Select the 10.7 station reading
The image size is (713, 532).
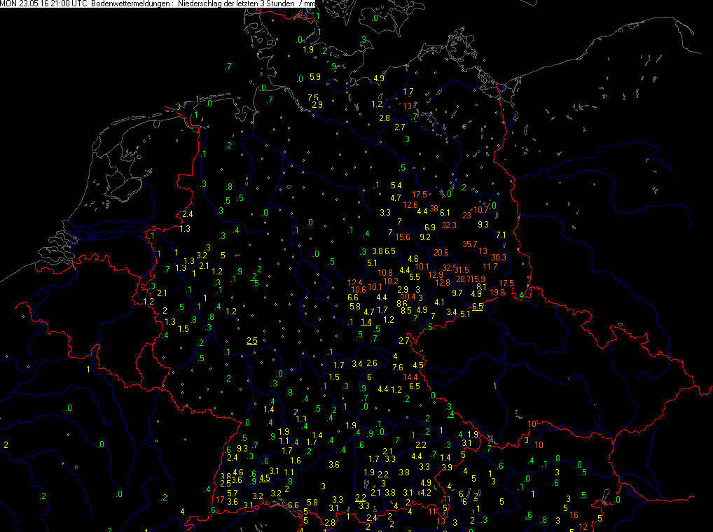coord(481,210)
